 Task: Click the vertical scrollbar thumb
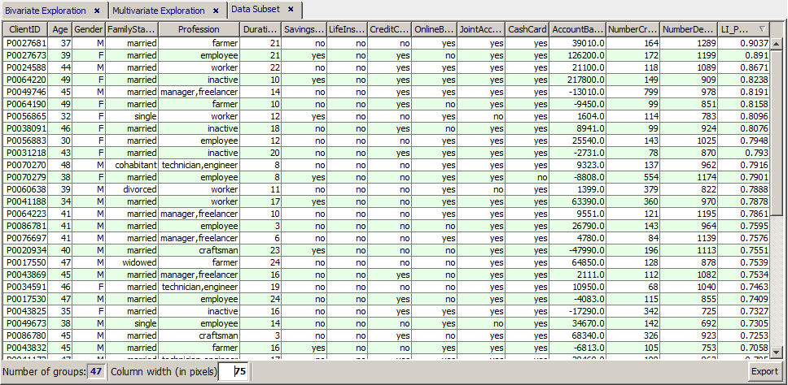[x=777, y=133]
